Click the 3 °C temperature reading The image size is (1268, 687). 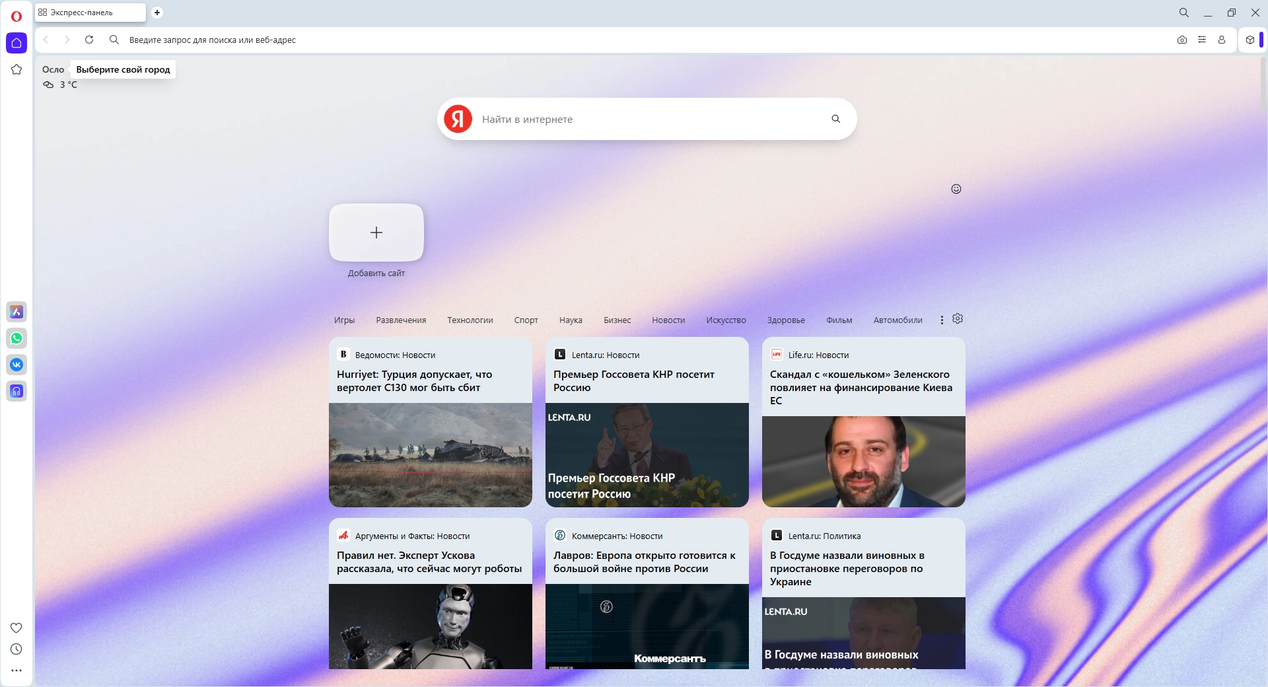68,85
